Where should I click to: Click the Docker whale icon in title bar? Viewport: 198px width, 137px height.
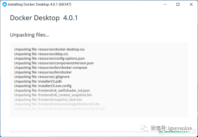(x=5, y=4)
